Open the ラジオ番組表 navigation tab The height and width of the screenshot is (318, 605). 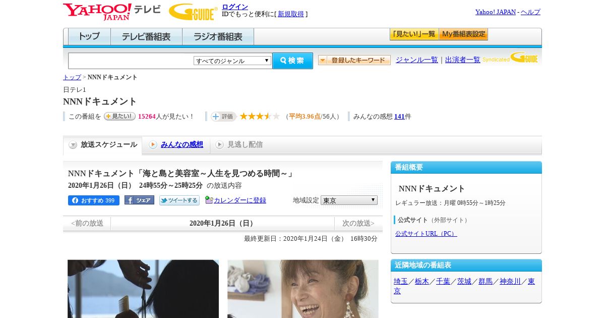[218, 37]
